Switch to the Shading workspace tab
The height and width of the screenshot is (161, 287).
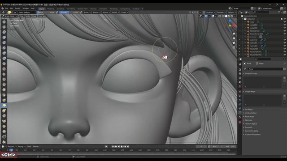93,9
